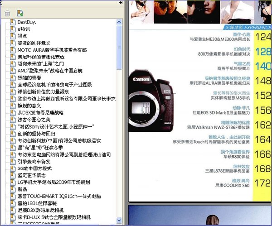Open bookmark 全球经济危机下的消费电子产业图景
272x226 pixels.
tap(55, 85)
